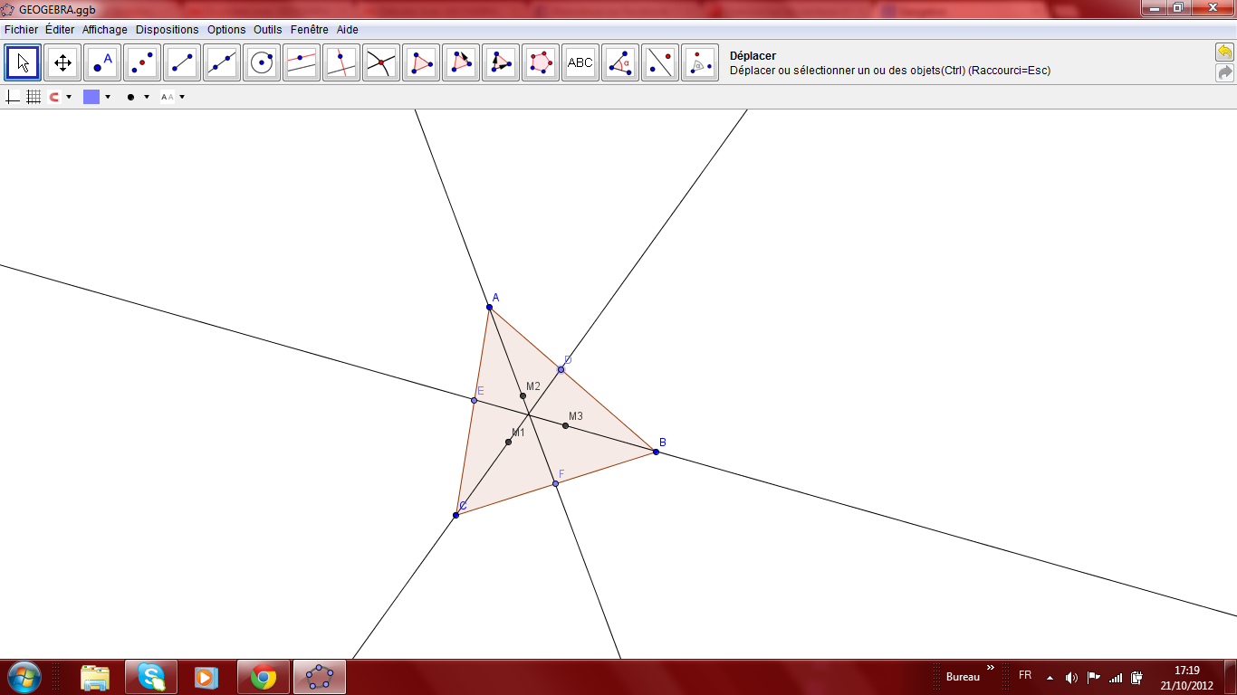
Task: Click the clock showing 17:19
Action: point(1186,671)
